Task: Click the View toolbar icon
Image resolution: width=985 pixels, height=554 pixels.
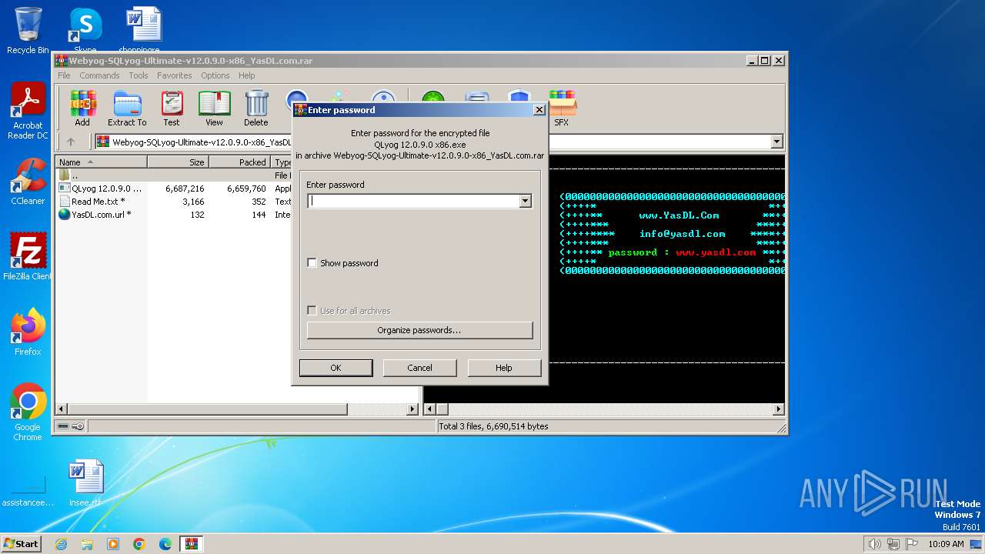Action: (214, 108)
